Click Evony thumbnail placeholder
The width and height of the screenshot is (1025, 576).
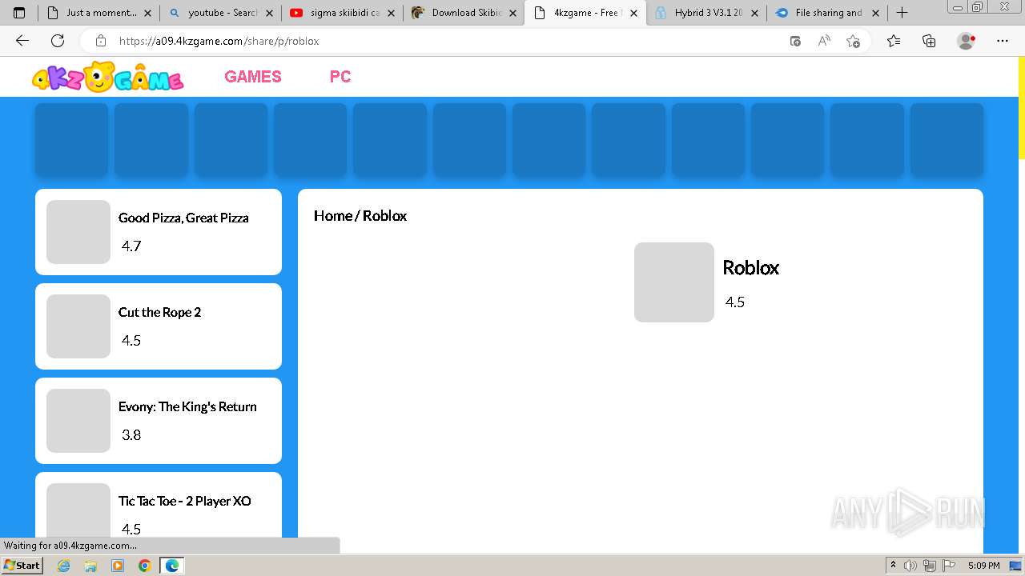tap(78, 421)
